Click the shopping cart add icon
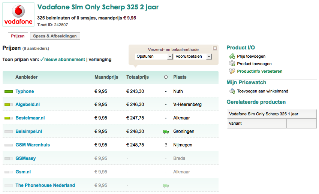The image size is (319, 194). coord(232,91)
